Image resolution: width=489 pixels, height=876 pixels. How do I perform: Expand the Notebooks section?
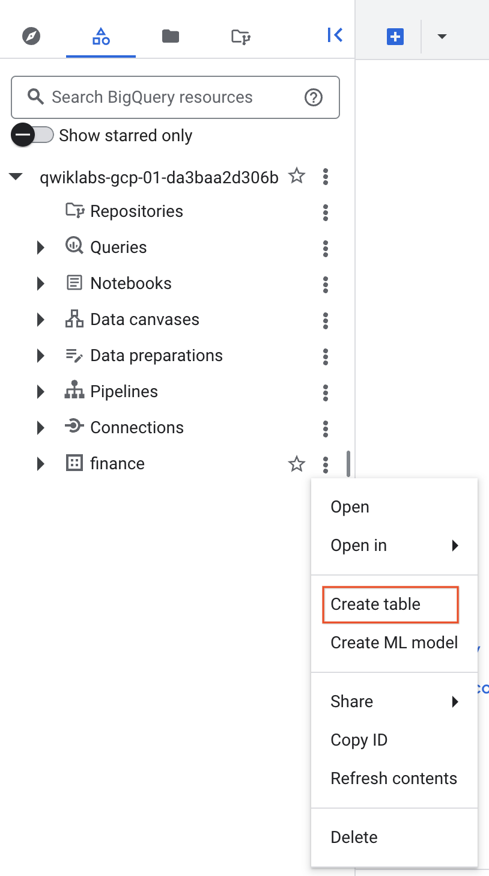(x=40, y=283)
